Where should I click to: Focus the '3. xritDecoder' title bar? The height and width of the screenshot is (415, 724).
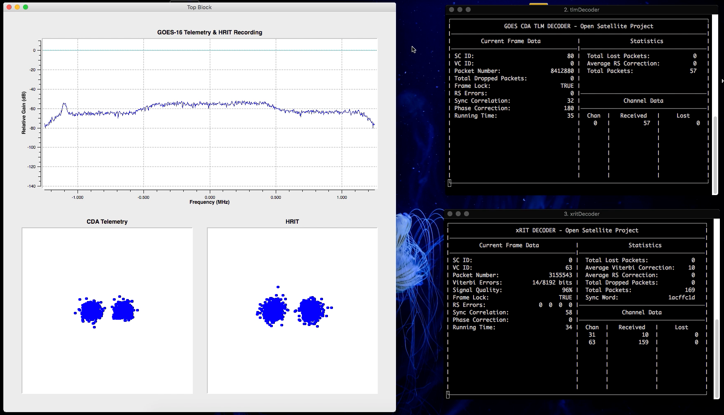coord(581,214)
